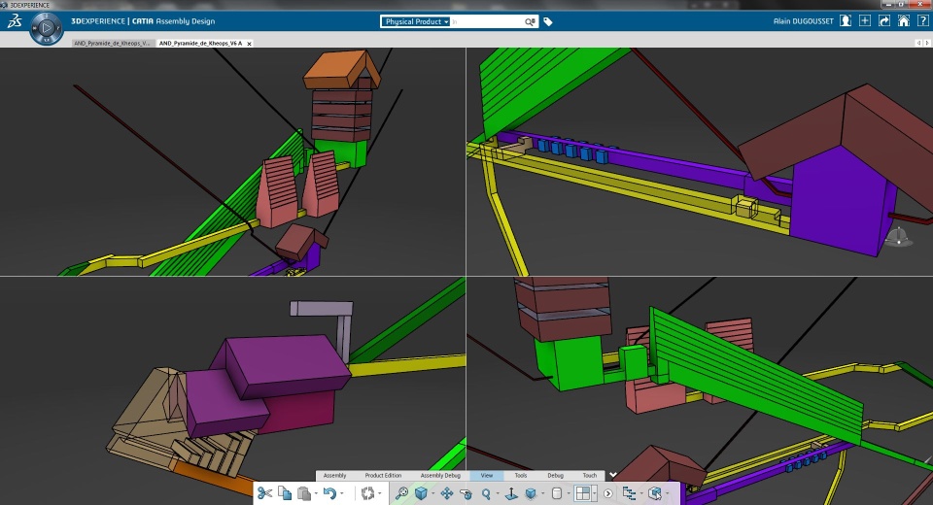Click the Copy icon in the action bar
This screenshot has height=505, width=933.
click(285, 493)
